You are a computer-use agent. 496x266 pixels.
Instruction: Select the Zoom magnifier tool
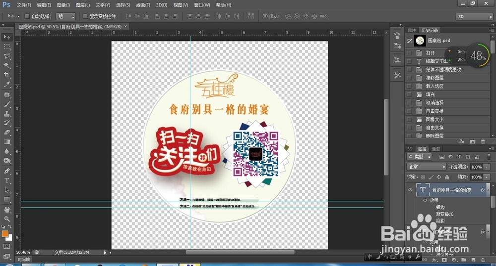point(6,219)
